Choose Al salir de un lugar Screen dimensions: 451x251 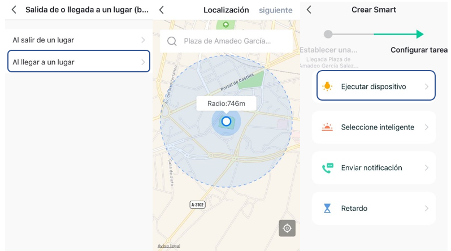44,40
